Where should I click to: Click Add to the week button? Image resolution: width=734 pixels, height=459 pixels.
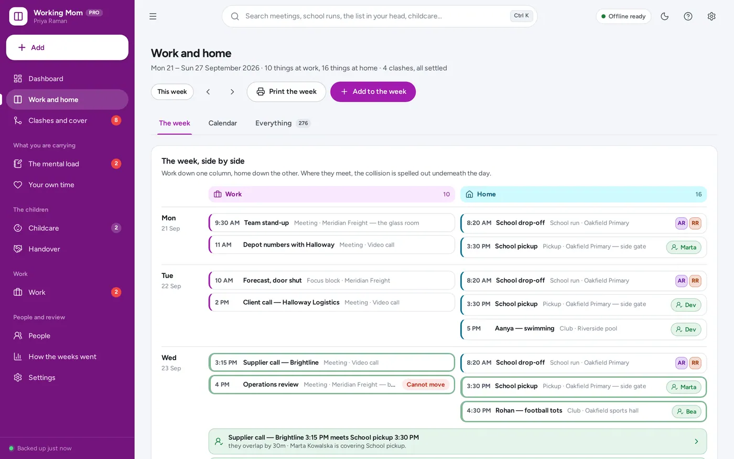click(x=373, y=92)
